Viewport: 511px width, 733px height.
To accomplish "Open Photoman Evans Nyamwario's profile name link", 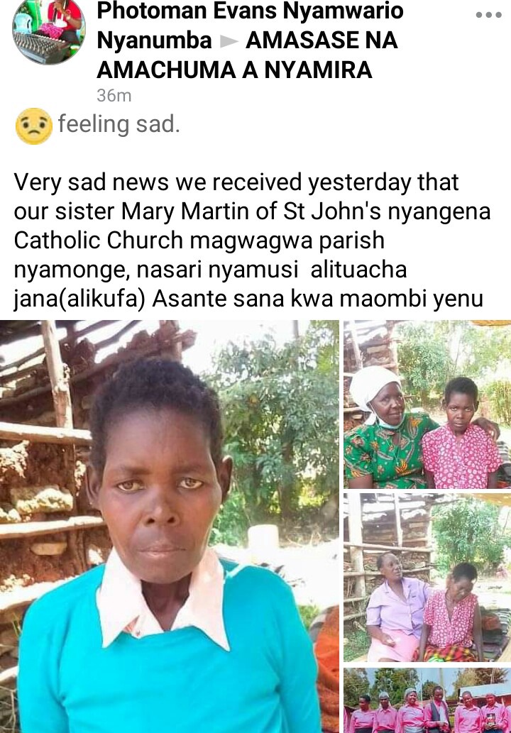I will [x=250, y=11].
